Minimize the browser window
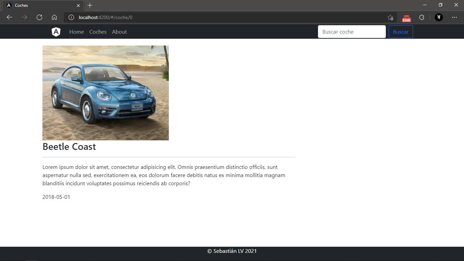Screen dimensions: 464x261 [425, 5]
